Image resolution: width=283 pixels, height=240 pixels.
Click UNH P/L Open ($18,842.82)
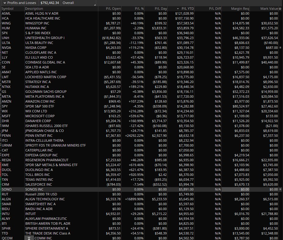(111, 38)
